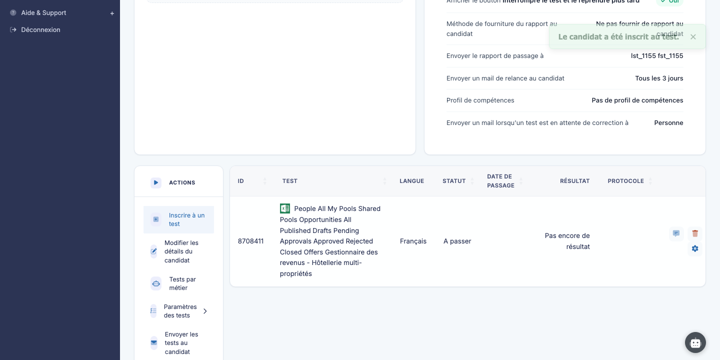Click Pas de profil de compétences value
Image resolution: width=720 pixels, height=360 pixels.
pyautogui.click(x=637, y=100)
